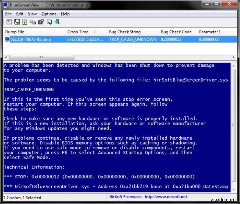Sort by the Dump File column header
This screenshot has width=240, height=204.
(34, 32)
